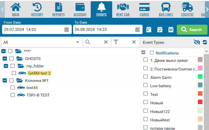This screenshot has height=130, width=209.
Task: Click the car icon next to test44
Action: (21, 88)
